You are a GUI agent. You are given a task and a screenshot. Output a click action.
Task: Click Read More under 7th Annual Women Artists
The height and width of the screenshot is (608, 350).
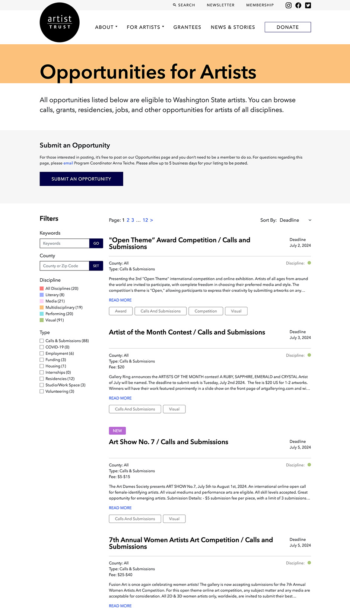pos(120,606)
